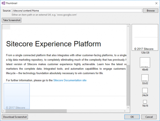Click the '32x32' size label
Screen dimensions: 160x121
(x=145, y=83)
